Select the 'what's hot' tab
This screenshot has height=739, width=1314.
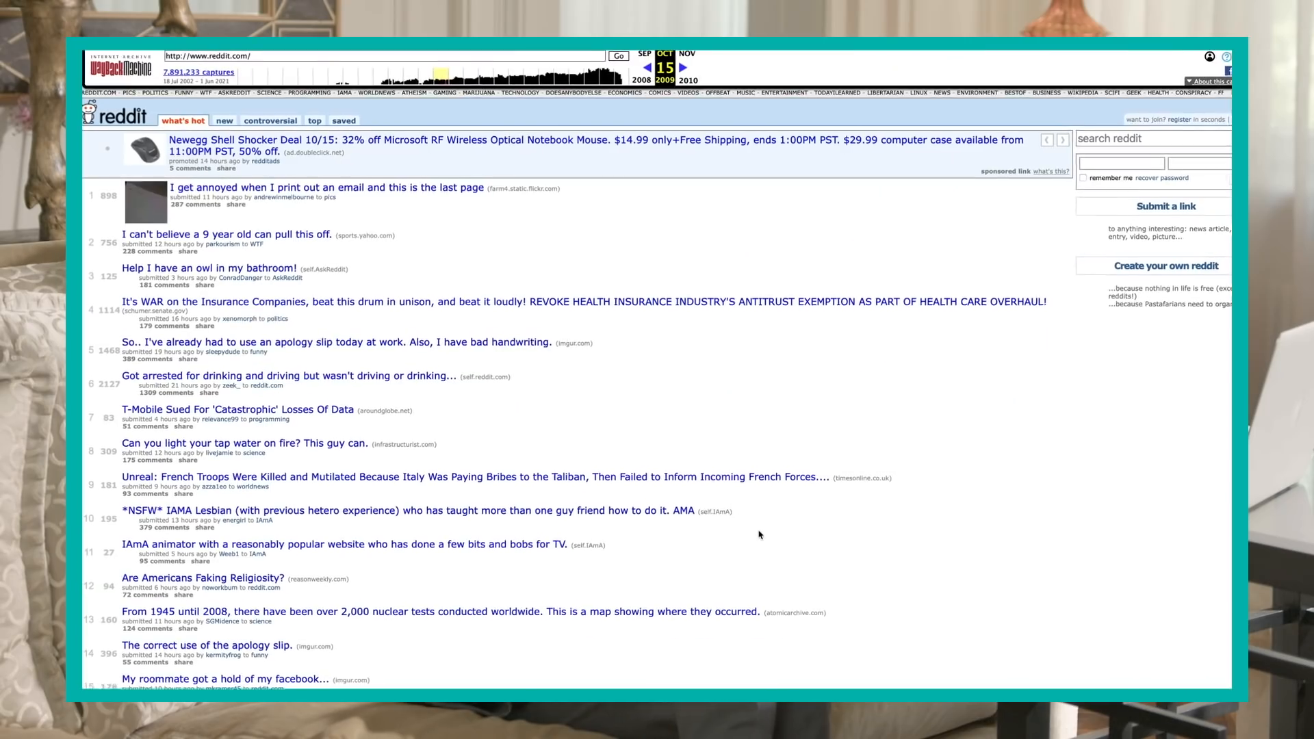pyautogui.click(x=182, y=120)
